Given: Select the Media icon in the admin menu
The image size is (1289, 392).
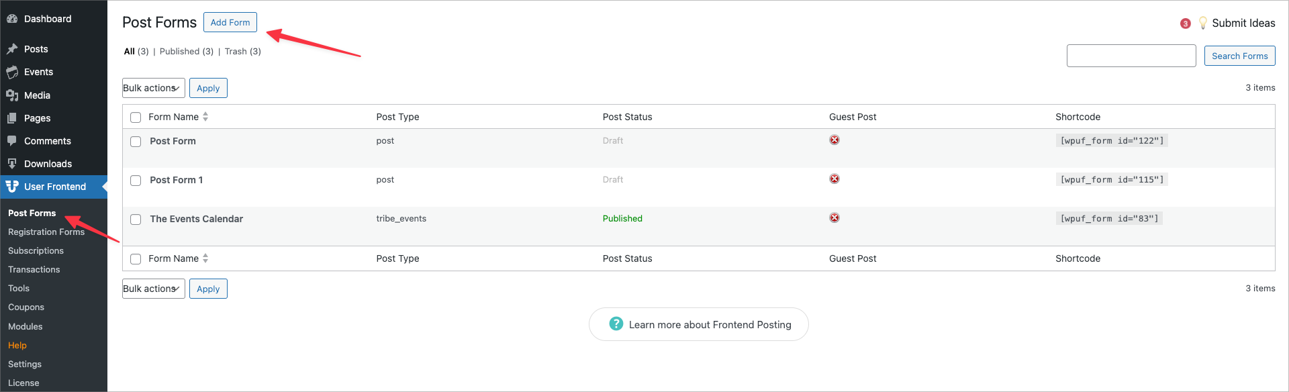Looking at the screenshot, I should [x=12, y=95].
